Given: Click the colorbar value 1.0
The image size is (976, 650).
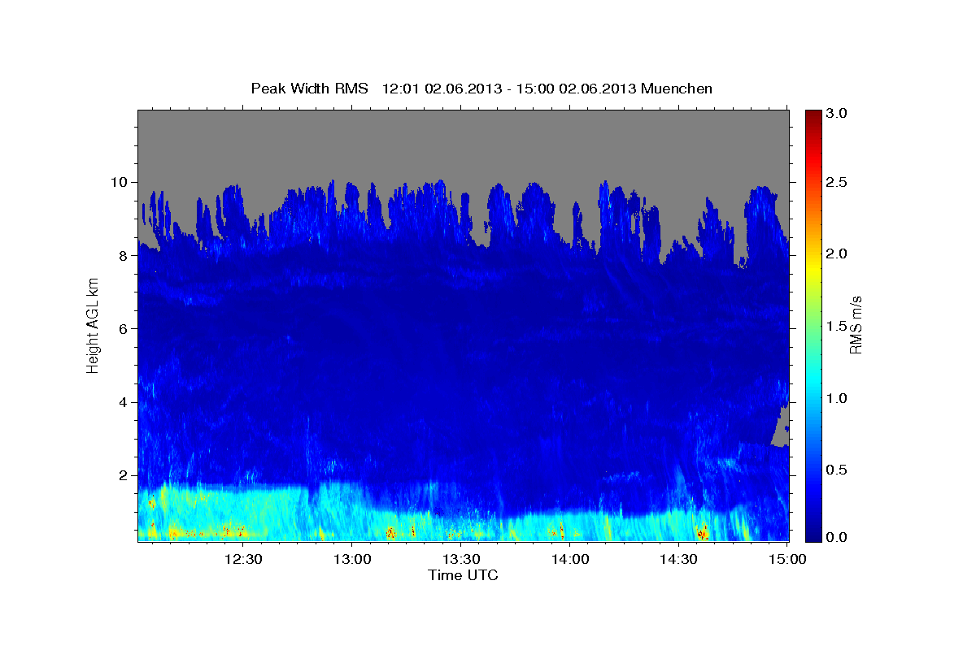Looking at the screenshot, I should click(x=838, y=398).
